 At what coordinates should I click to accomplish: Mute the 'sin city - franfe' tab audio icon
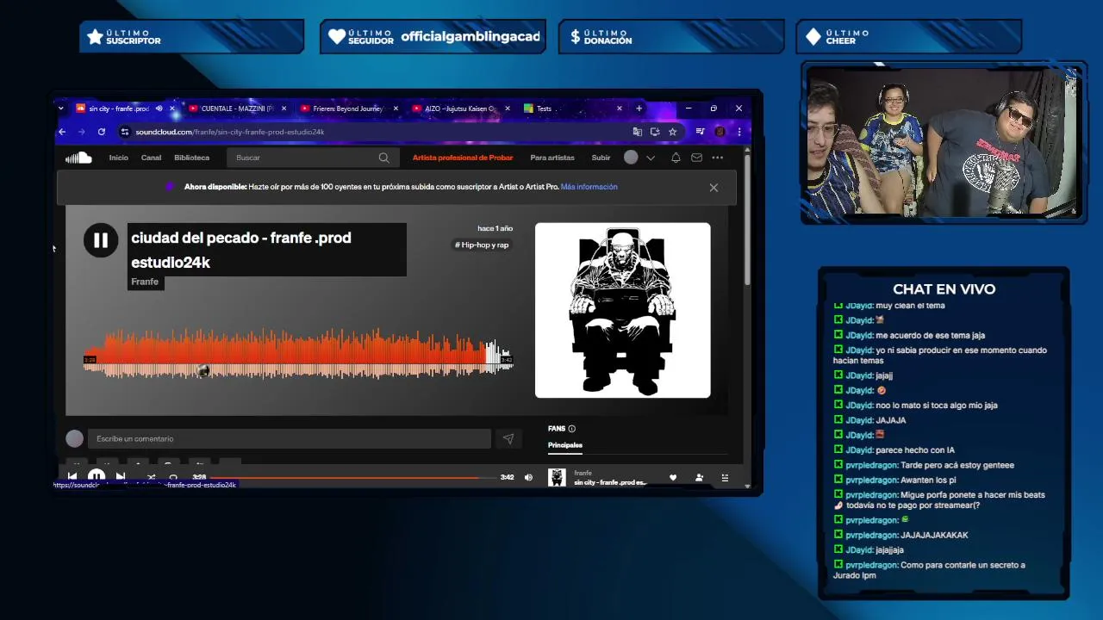pyautogui.click(x=159, y=108)
